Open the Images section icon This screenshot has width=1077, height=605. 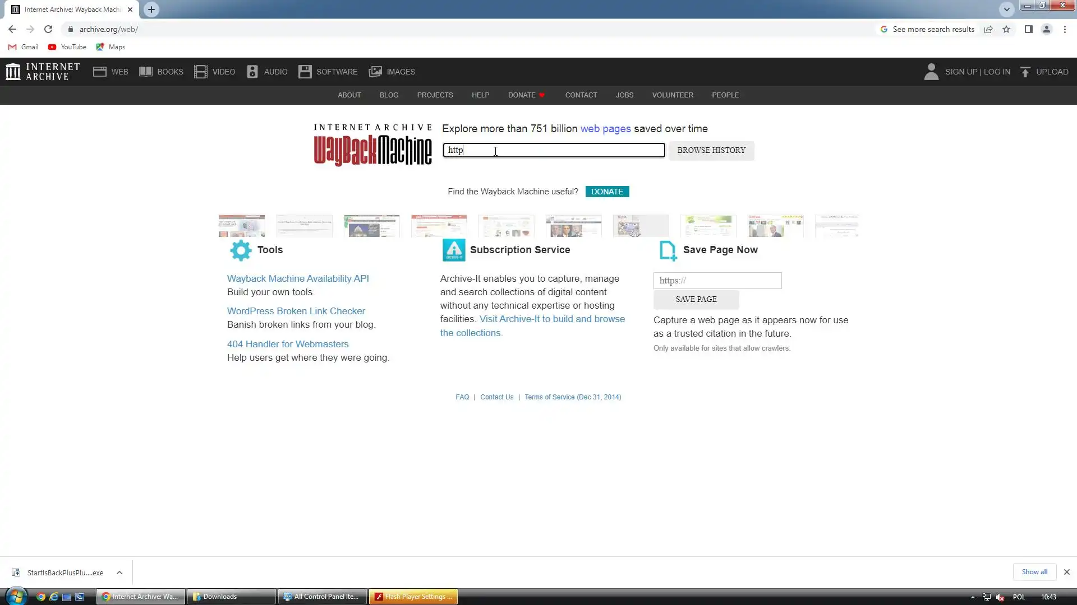tap(375, 72)
